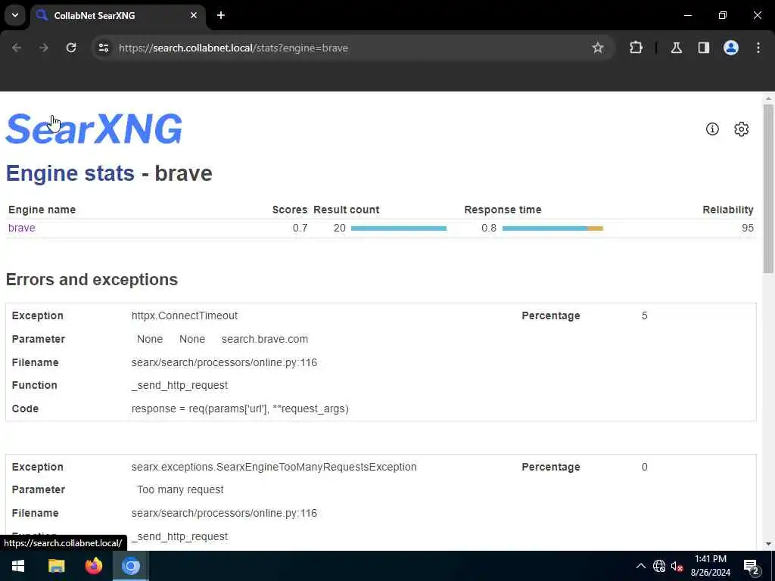Open SearXNG preferences gear icon
The height and width of the screenshot is (581, 775).
click(x=742, y=129)
